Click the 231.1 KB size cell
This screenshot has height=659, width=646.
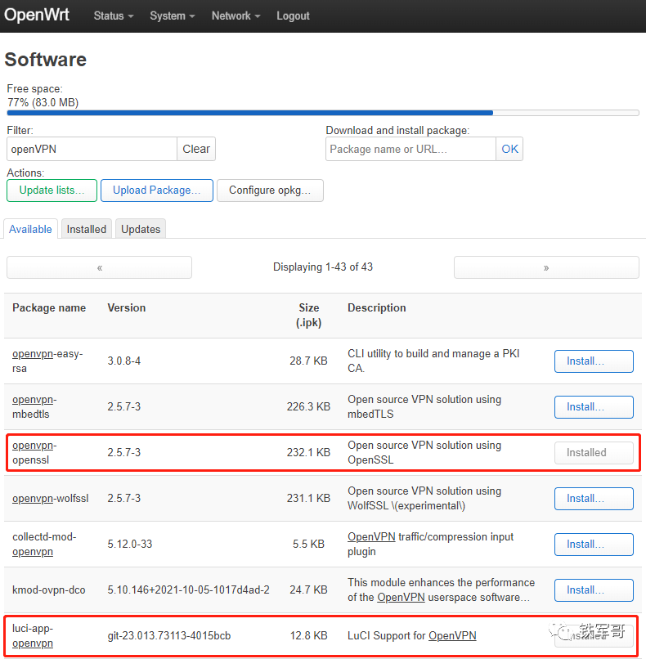[x=308, y=499]
